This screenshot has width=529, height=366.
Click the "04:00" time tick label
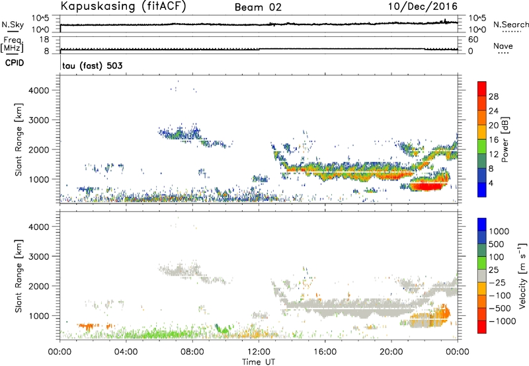pos(126,352)
